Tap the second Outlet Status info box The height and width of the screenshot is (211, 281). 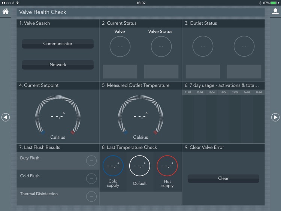(x=244, y=72)
